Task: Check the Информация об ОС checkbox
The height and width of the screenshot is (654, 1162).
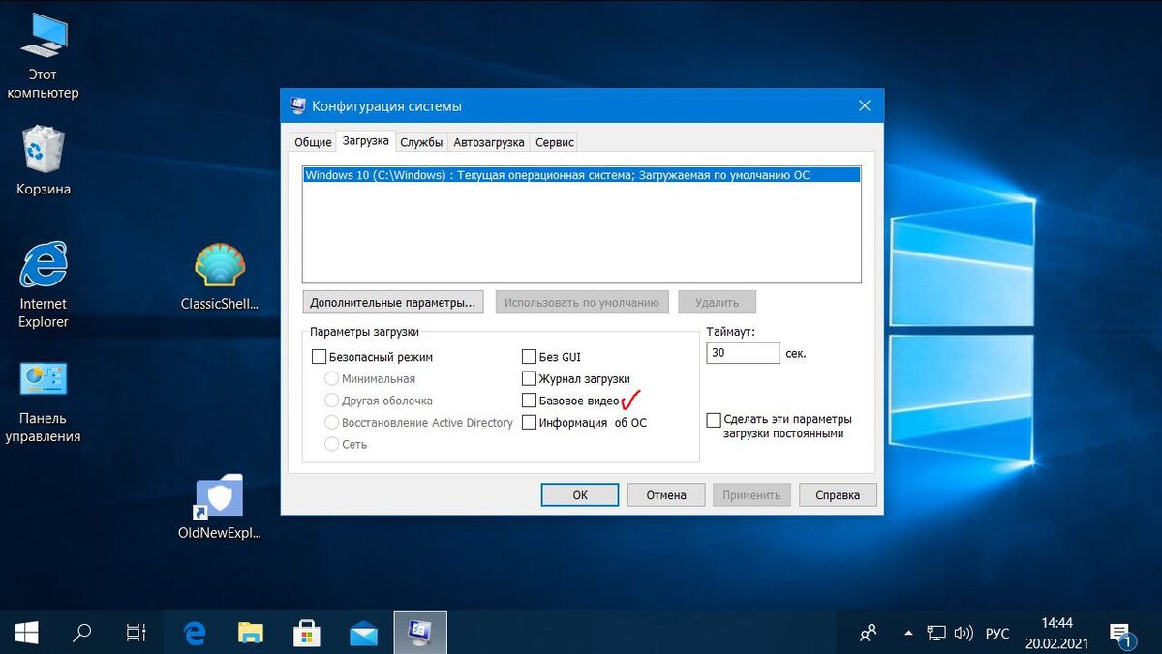Action: tap(529, 423)
